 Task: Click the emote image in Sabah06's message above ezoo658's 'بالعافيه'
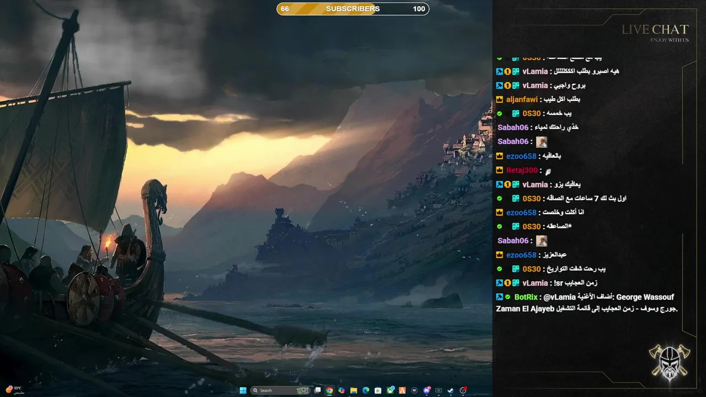(542, 142)
